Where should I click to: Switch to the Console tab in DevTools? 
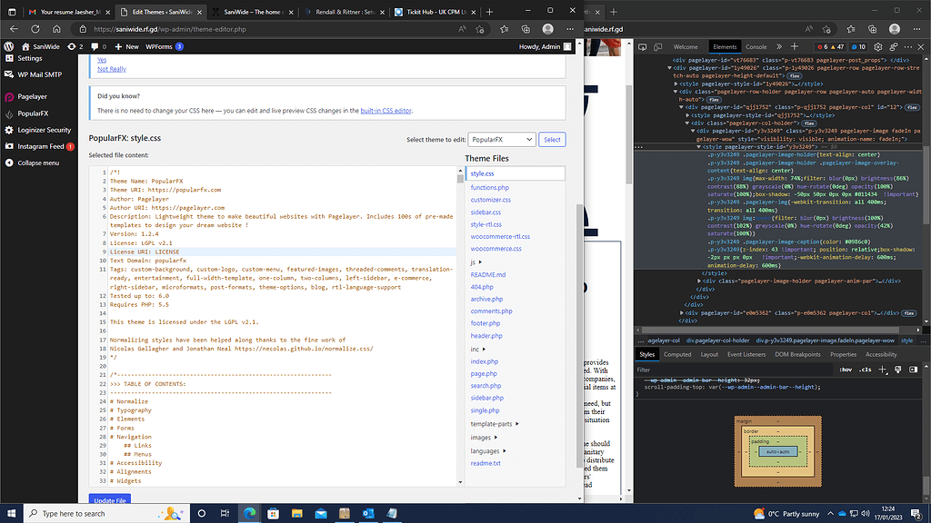point(755,46)
